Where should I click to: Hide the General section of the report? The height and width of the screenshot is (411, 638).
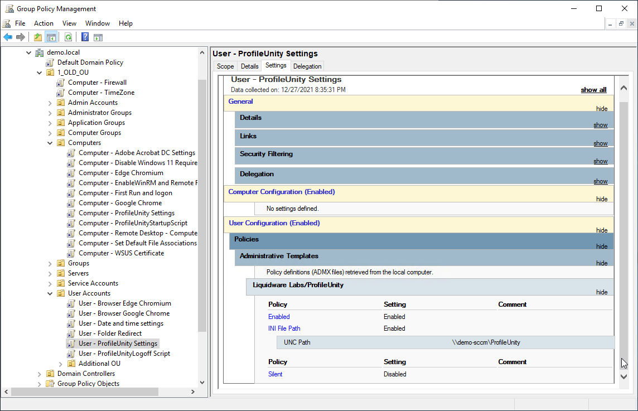pyautogui.click(x=602, y=108)
